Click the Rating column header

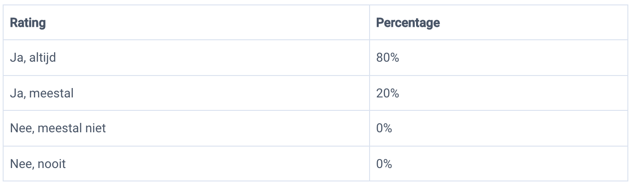(x=28, y=23)
